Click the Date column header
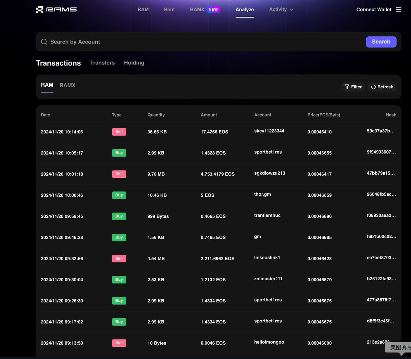The width and height of the screenshot is (411, 359). (46, 115)
